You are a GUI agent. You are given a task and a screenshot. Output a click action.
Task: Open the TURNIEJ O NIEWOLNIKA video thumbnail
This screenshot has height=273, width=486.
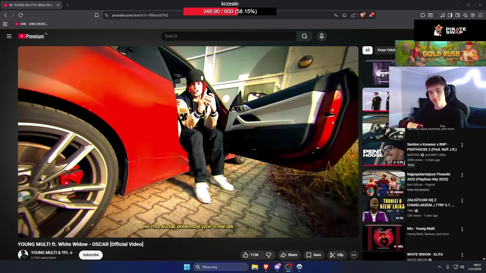click(x=383, y=210)
